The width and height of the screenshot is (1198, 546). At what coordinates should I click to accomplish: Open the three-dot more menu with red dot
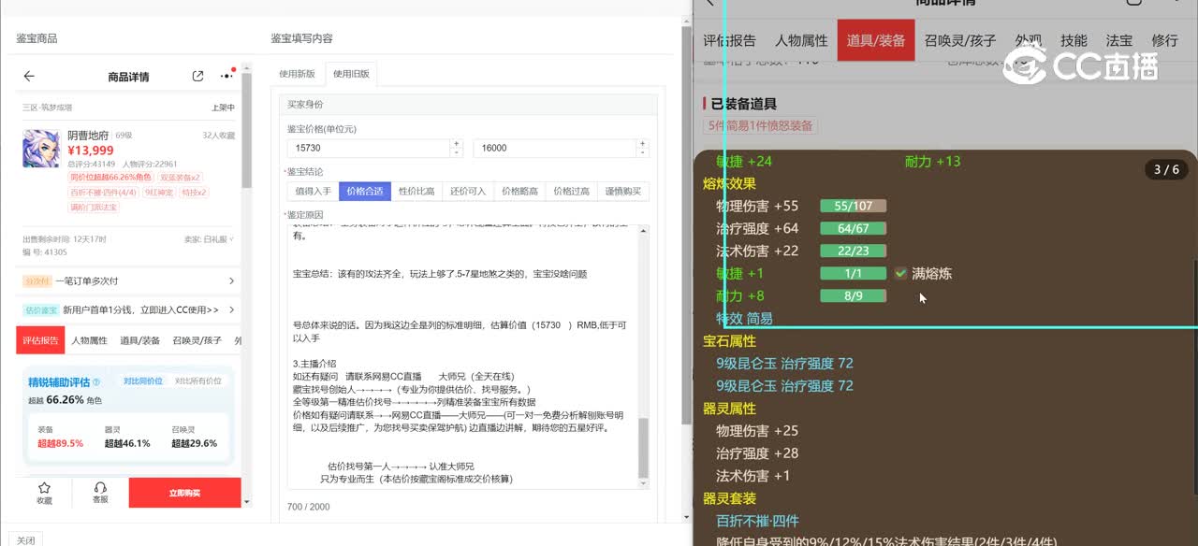coord(226,76)
